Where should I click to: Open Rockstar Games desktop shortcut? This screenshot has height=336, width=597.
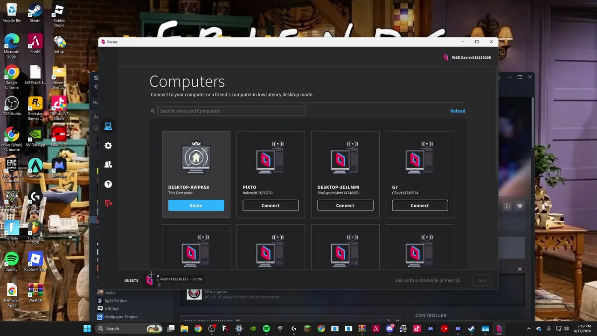[35, 109]
